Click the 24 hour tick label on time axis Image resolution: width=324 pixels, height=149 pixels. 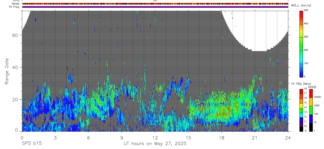point(288,137)
